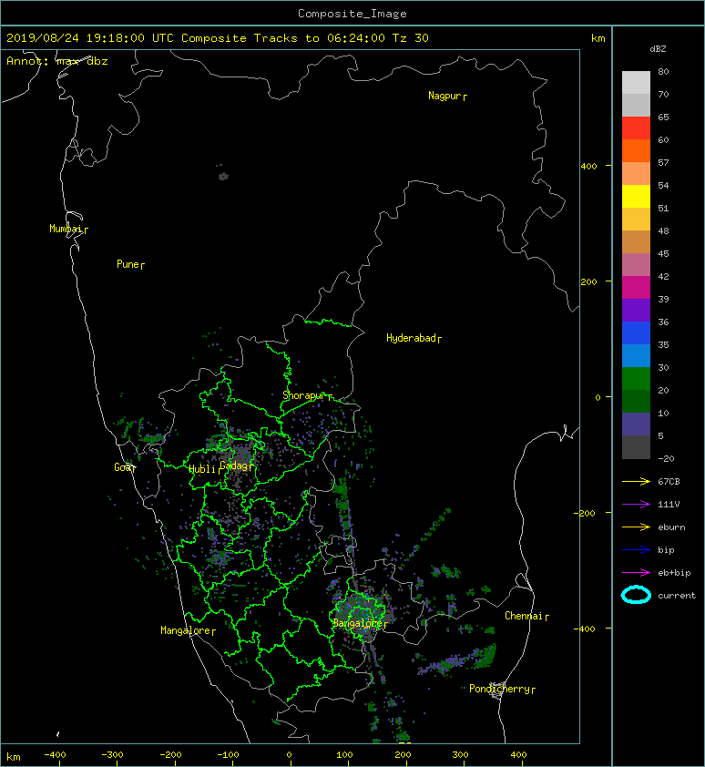
Task: Select the green 20 dBZ color swatch
Action: pos(636,378)
